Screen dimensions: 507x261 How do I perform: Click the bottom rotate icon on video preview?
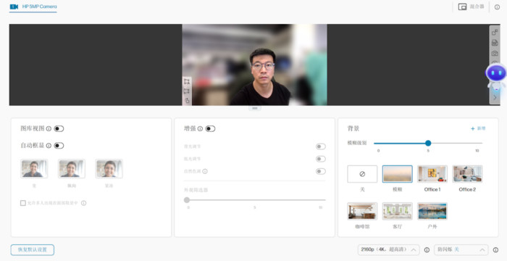click(187, 101)
